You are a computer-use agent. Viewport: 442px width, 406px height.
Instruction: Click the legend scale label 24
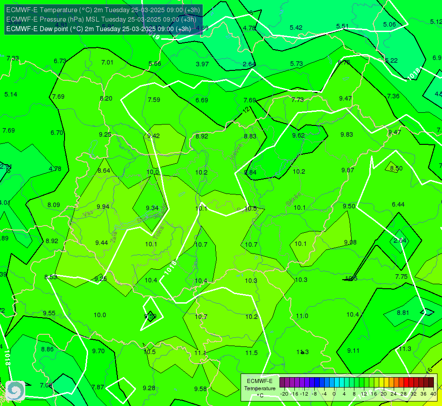tap(394, 394)
